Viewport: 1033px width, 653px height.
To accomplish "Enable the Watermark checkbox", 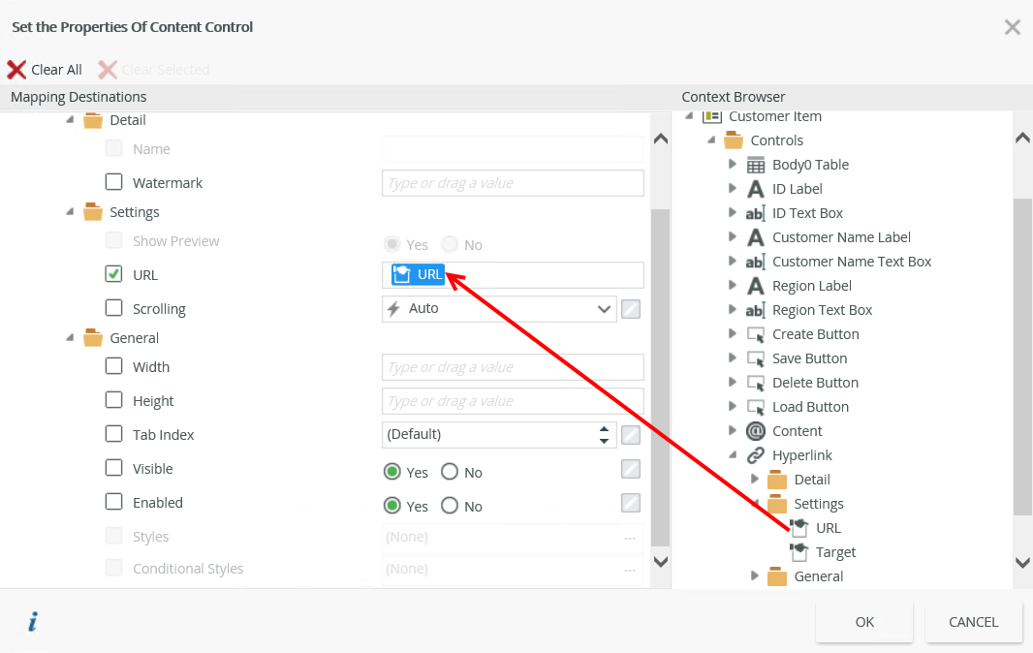I will [113, 182].
